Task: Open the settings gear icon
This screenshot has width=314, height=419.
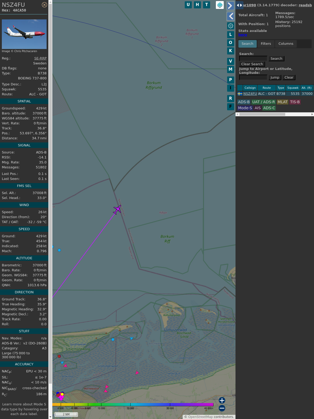Action: coord(231,26)
